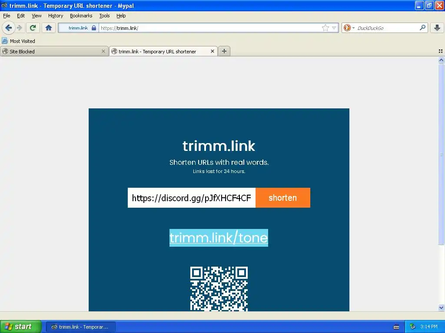The height and width of the screenshot is (333, 445).
Task: Open the downloads arrow button
Action: point(437,28)
